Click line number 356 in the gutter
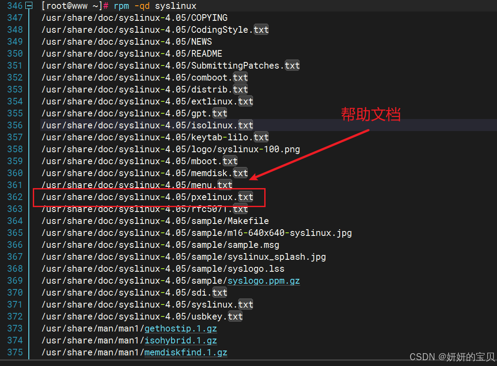 15,125
